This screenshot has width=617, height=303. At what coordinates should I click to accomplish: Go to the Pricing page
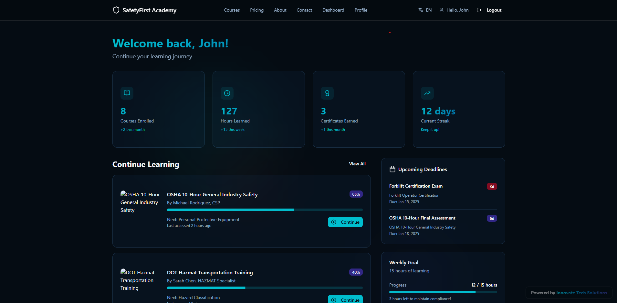(x=257, y=10)
